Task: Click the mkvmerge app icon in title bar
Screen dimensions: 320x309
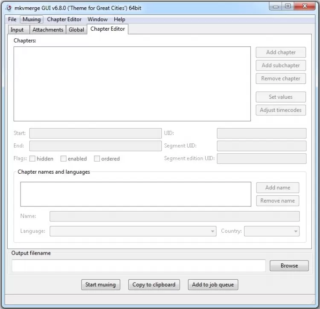Action: tap(9, 8)
